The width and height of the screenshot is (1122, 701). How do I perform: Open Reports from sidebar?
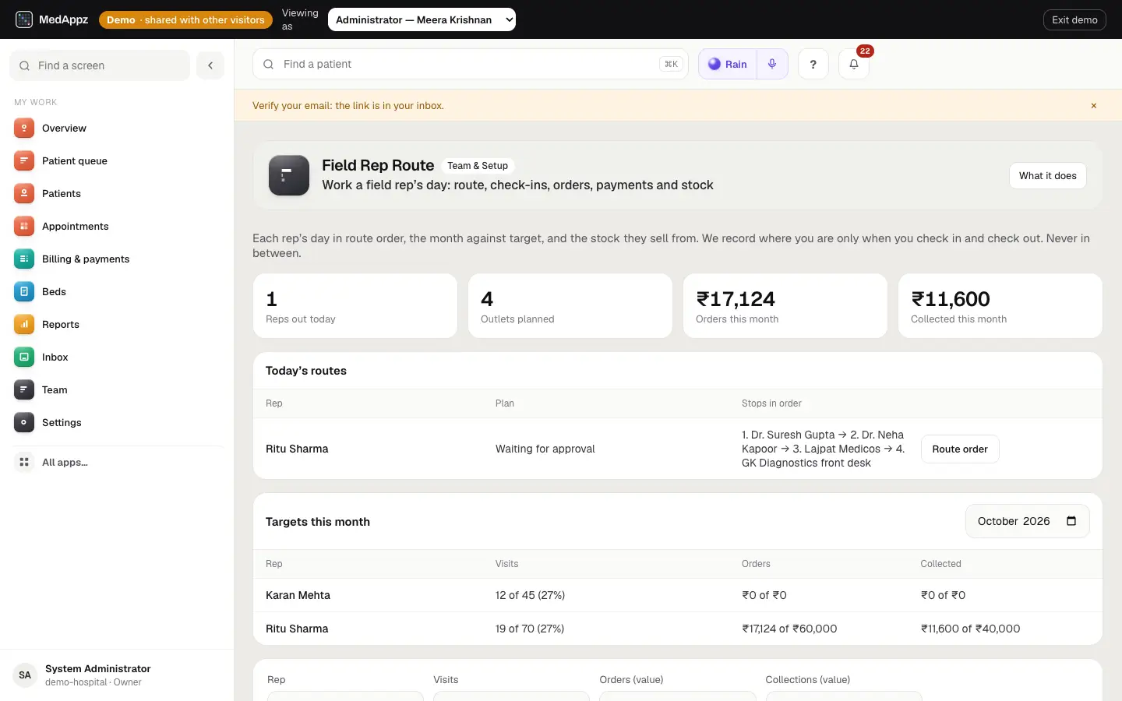click(117, 324)
